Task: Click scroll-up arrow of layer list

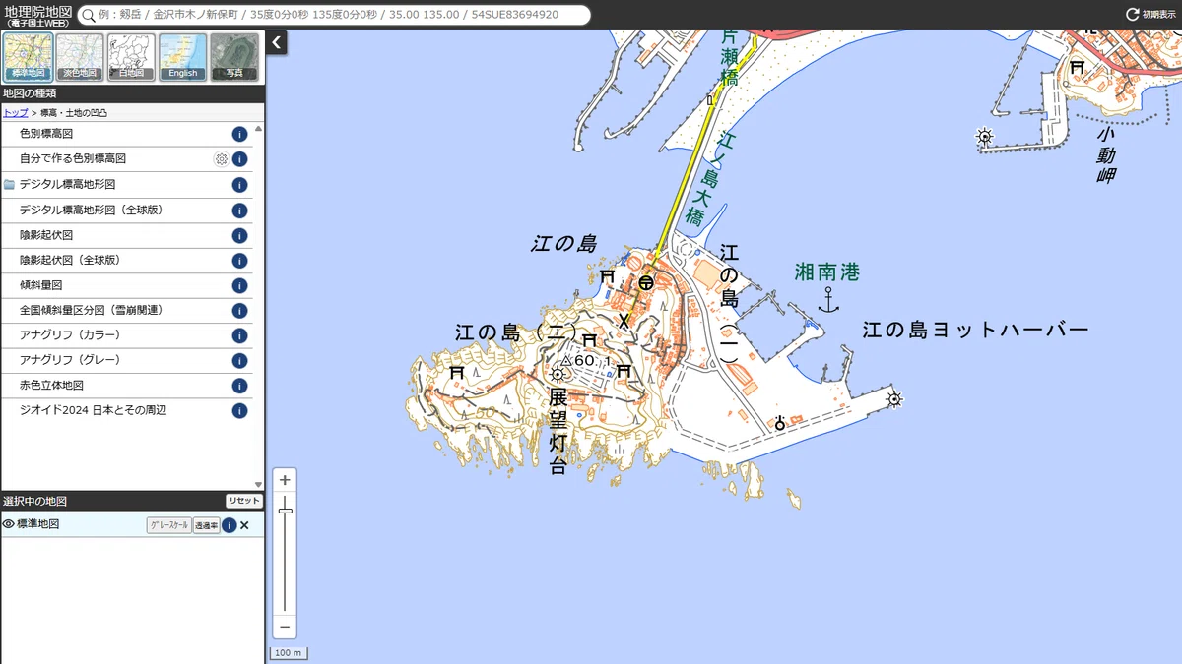Action: tap(259, 128)
